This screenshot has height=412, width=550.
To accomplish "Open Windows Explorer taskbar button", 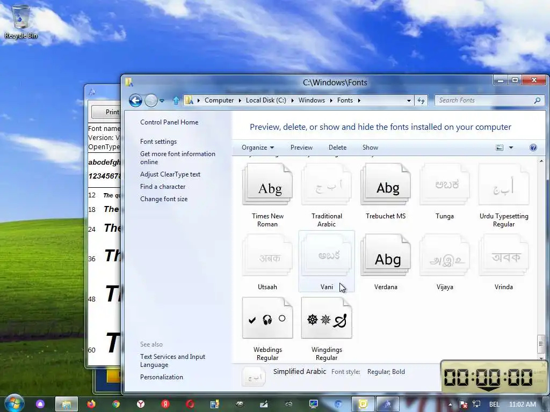I will coord(66,404).
